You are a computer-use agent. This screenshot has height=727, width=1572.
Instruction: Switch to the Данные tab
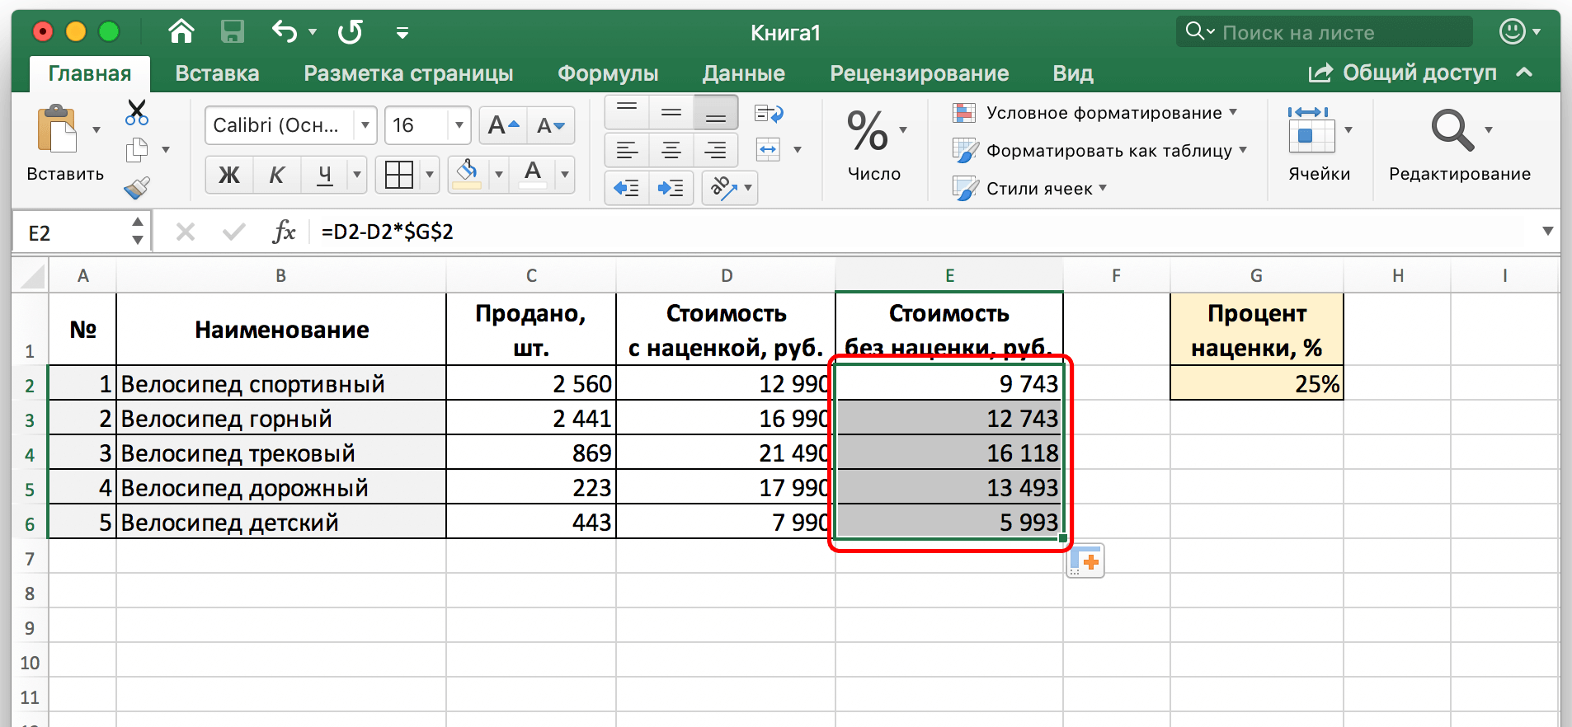[743, 73]
